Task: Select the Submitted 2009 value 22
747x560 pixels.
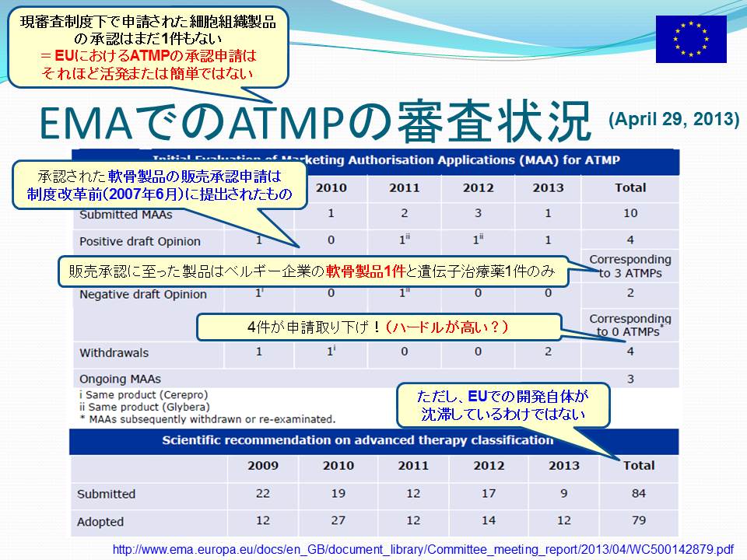Action: pos(263,493)
